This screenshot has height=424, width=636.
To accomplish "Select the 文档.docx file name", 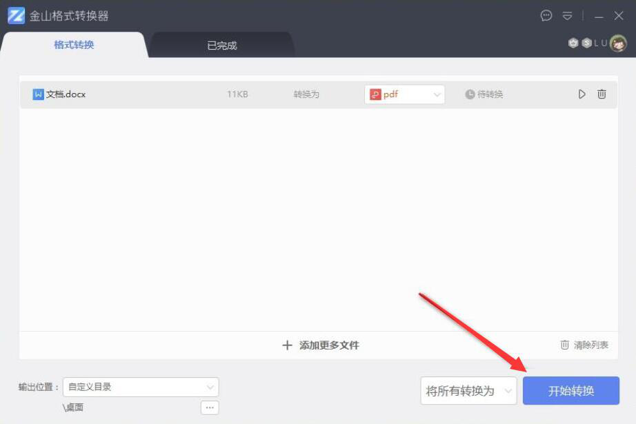I will pos(66,94).
